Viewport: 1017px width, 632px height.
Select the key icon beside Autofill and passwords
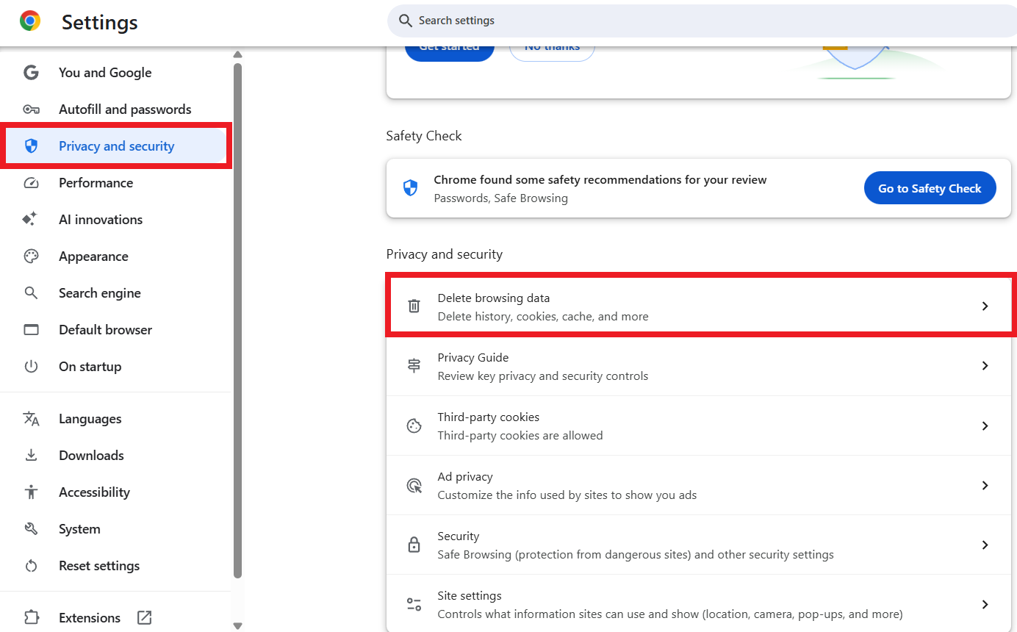tap(32, 109)
